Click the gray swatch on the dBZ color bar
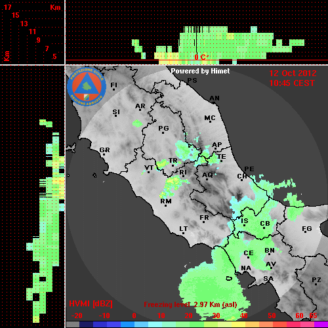The image size is (328, 328). tap(73, 324)
